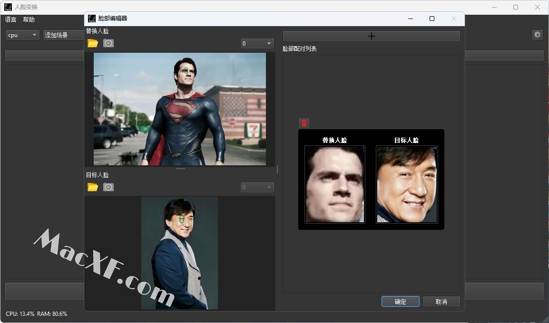Viewport: 549px width, 323px height.
Task: Click the 确定 button
Action: (400, 302)
